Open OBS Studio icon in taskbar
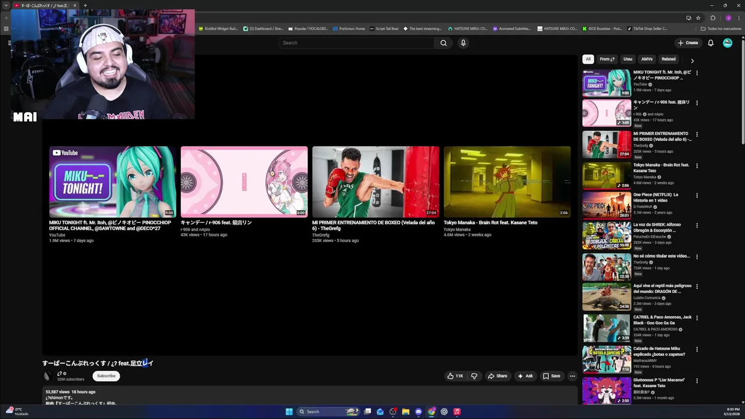This screenshot has height=419, width=745. [x=393, y=411]
